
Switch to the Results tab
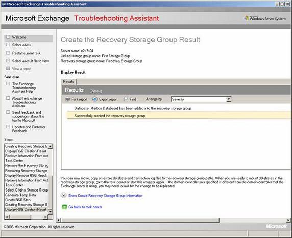coord(68,81)
